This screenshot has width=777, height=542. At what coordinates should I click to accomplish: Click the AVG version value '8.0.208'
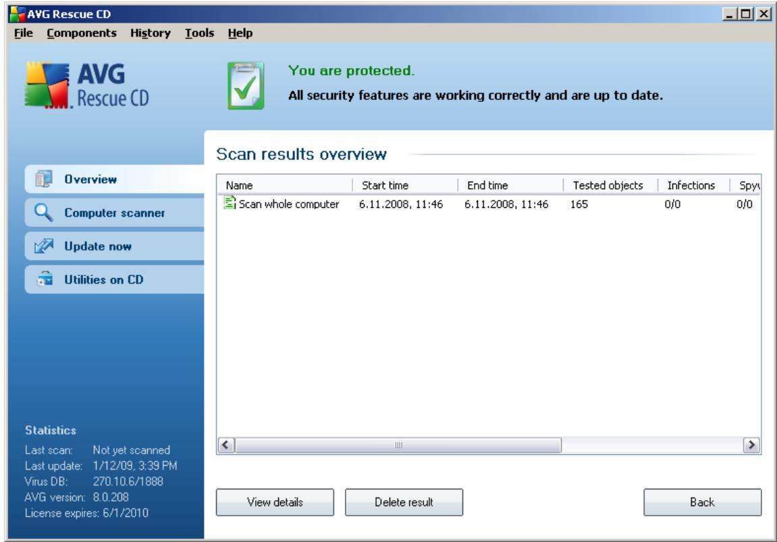click(x=111, y=497)
